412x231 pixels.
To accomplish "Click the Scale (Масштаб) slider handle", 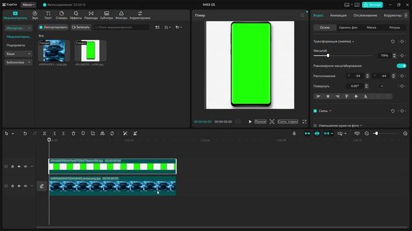I will point(328,56).
